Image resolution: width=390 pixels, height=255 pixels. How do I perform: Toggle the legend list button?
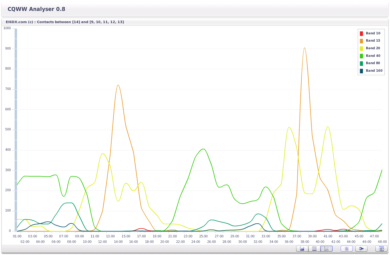pyautogui.click(x=346, y=249)
